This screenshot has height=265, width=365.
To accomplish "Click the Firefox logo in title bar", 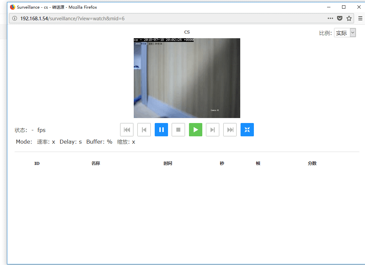I will click(13, 7).
